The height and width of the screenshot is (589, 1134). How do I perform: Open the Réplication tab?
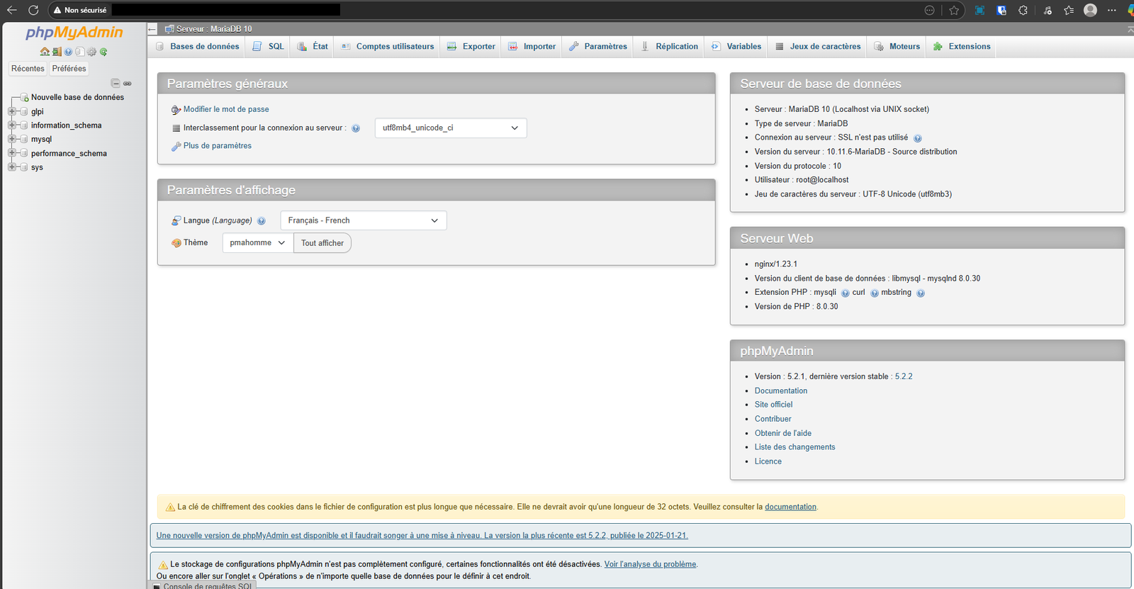(670, 47)
